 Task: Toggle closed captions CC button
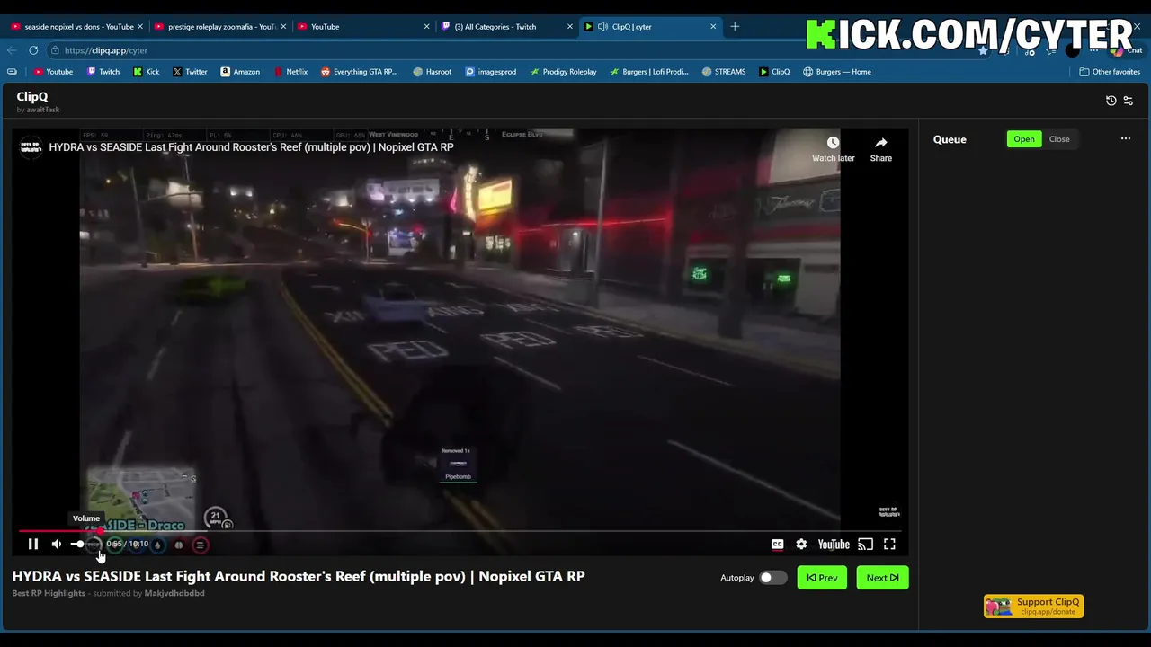click(777, 544)
